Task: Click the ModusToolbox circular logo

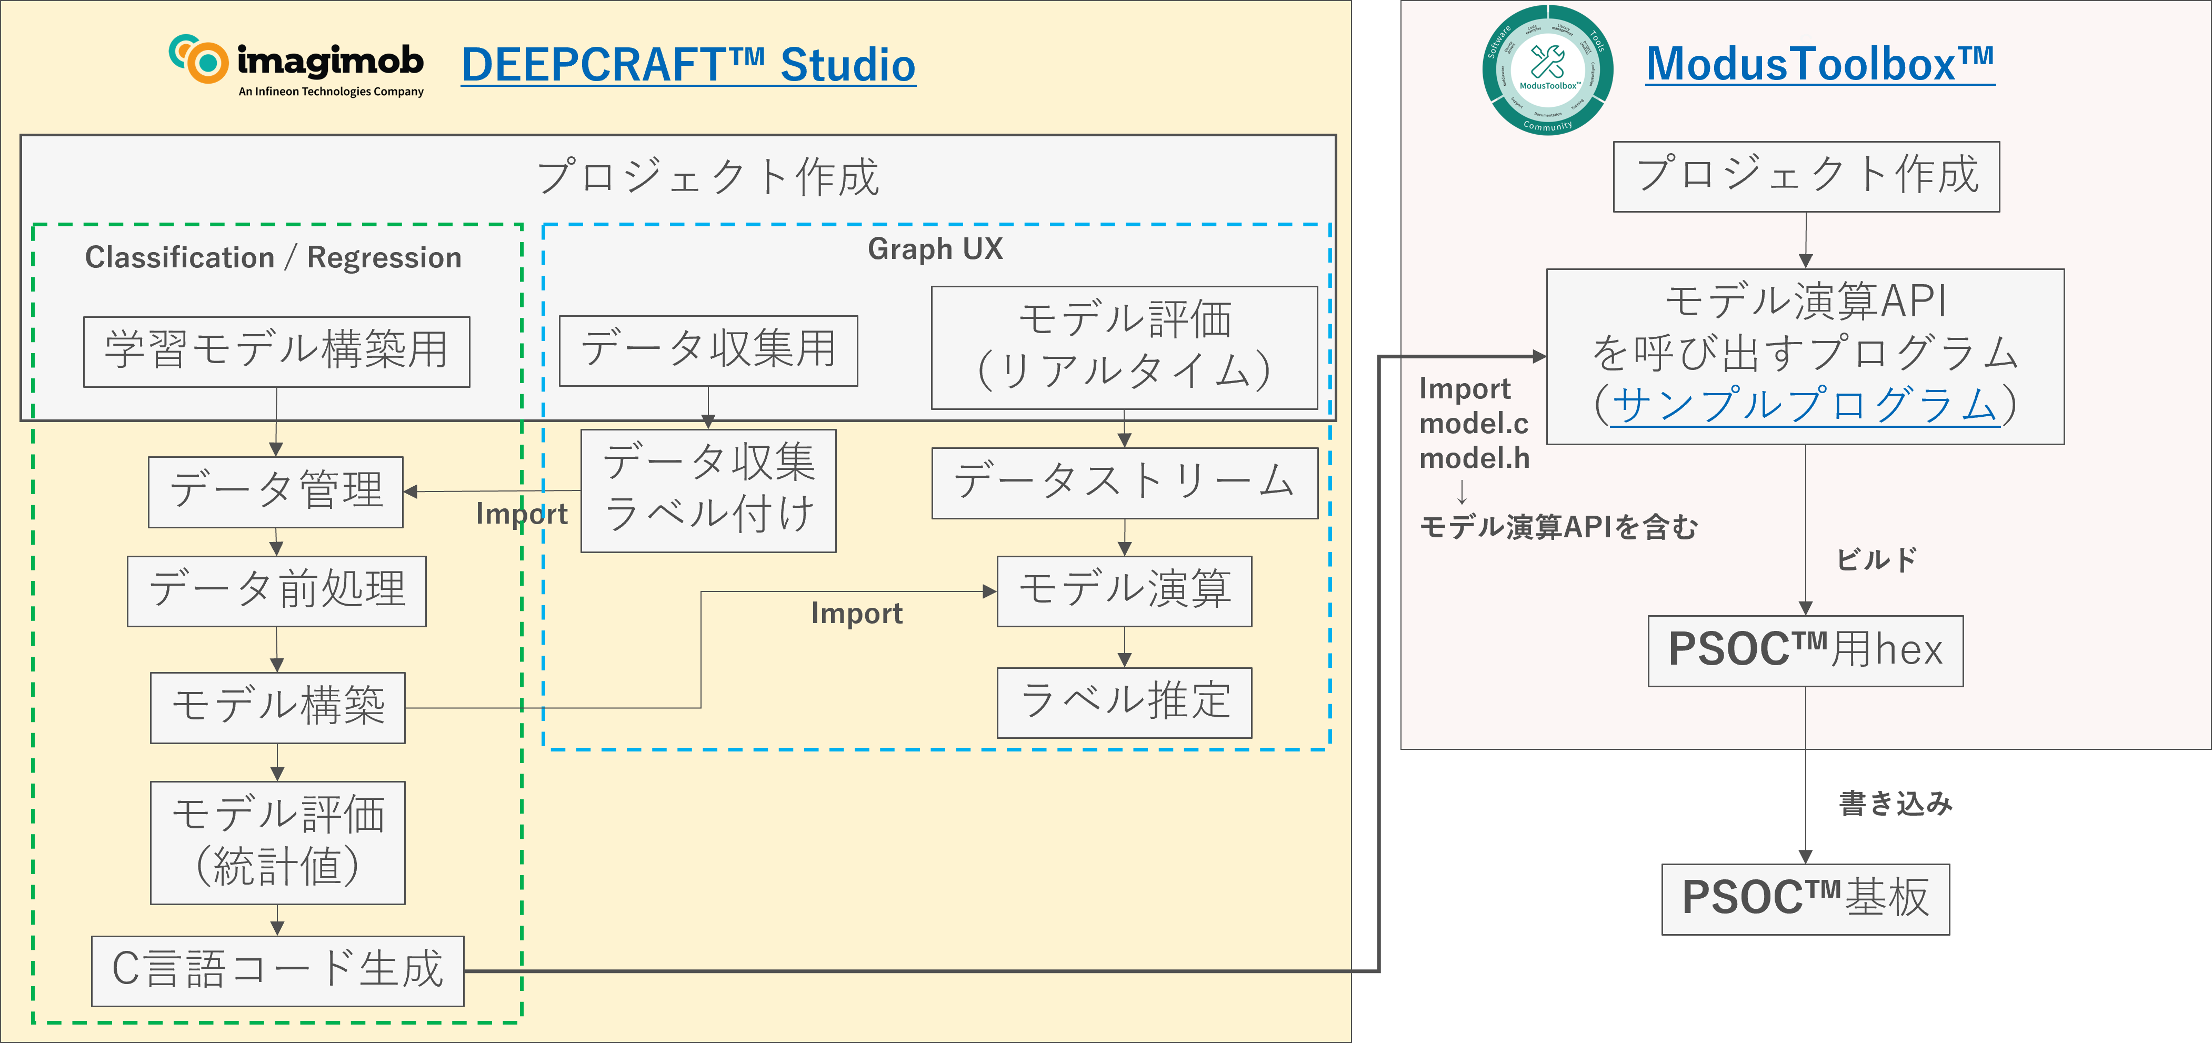Action: pos(1547,69)
